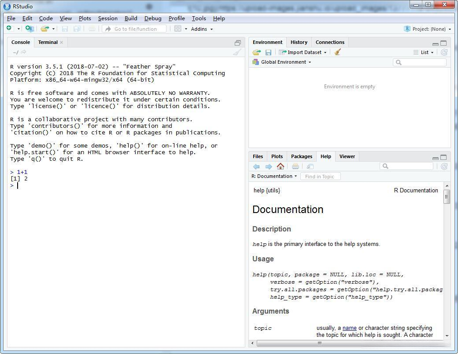Image resolution: width=458 pixels, height=354 pixels.
Task: Maximize the Environment pane
Action: [443, 43]
